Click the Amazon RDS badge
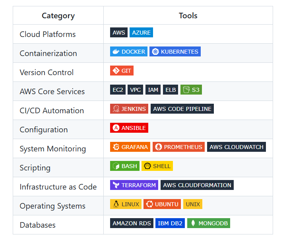This screenshot has width=285, height=240. (x=132, y=223)
